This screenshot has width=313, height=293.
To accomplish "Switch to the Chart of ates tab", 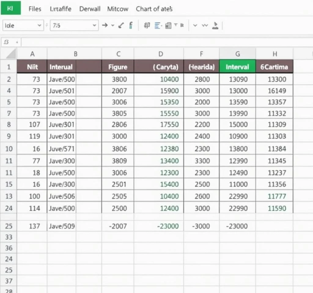I will coord(154,9).
